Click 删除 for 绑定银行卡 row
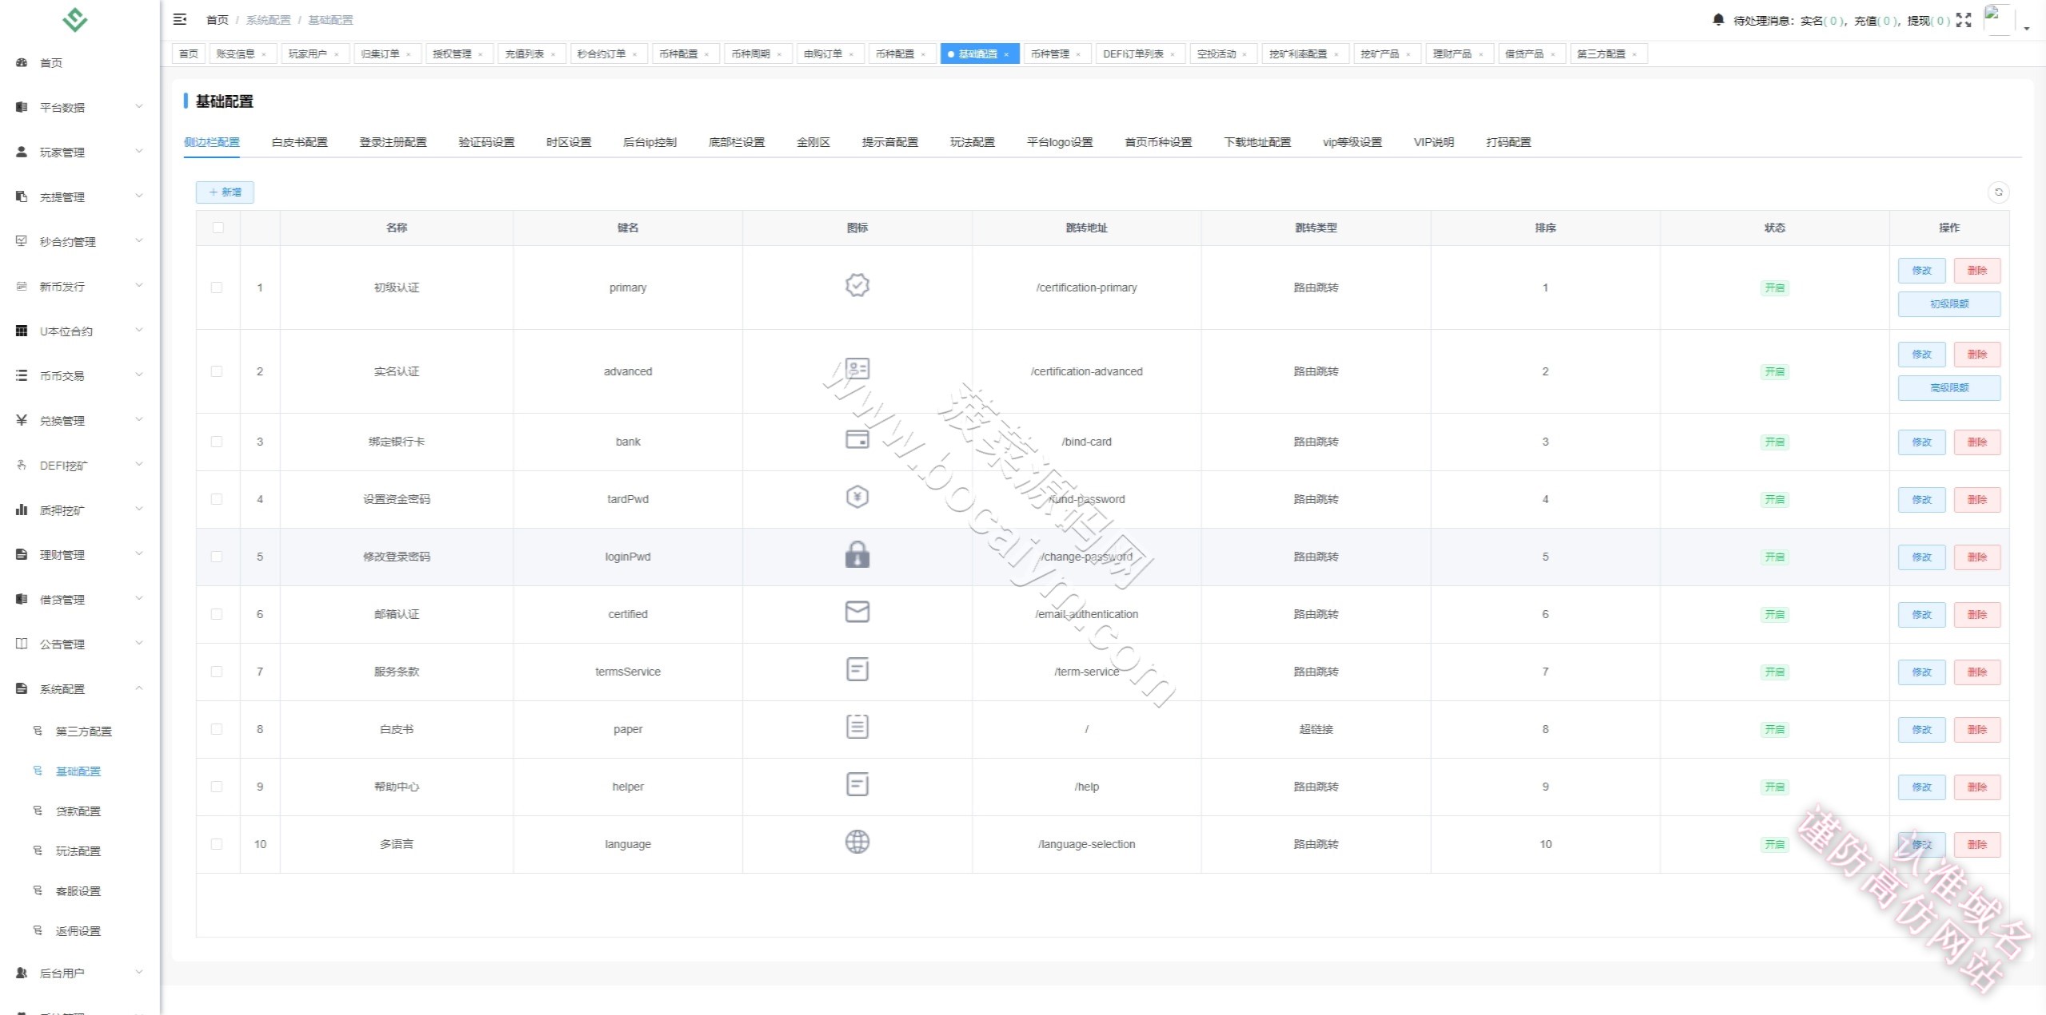Viewport: 2046px width, 1015px height. click(x=1977, y=442)
